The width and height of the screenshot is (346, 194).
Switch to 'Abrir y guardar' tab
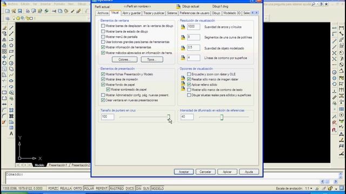(131, 13)
